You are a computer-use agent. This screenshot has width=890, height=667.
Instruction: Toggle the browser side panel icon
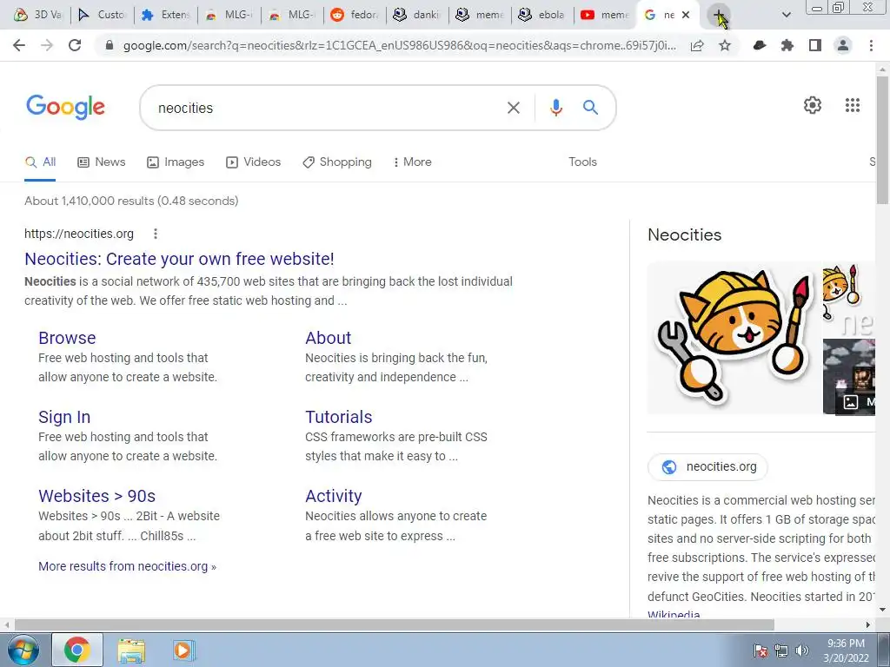[815, 45]
